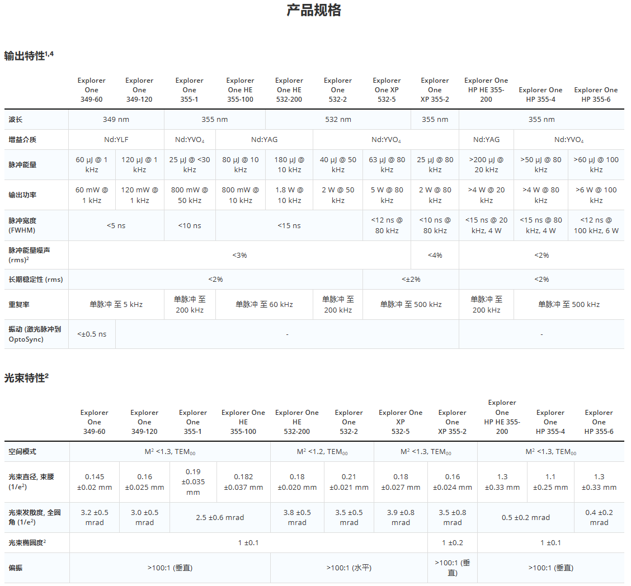Click the 0.145 ±0.02 mm beam diameter cell

tap(94, 482)
